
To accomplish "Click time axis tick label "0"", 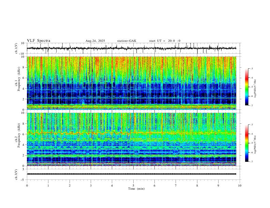I will [27, 186].
